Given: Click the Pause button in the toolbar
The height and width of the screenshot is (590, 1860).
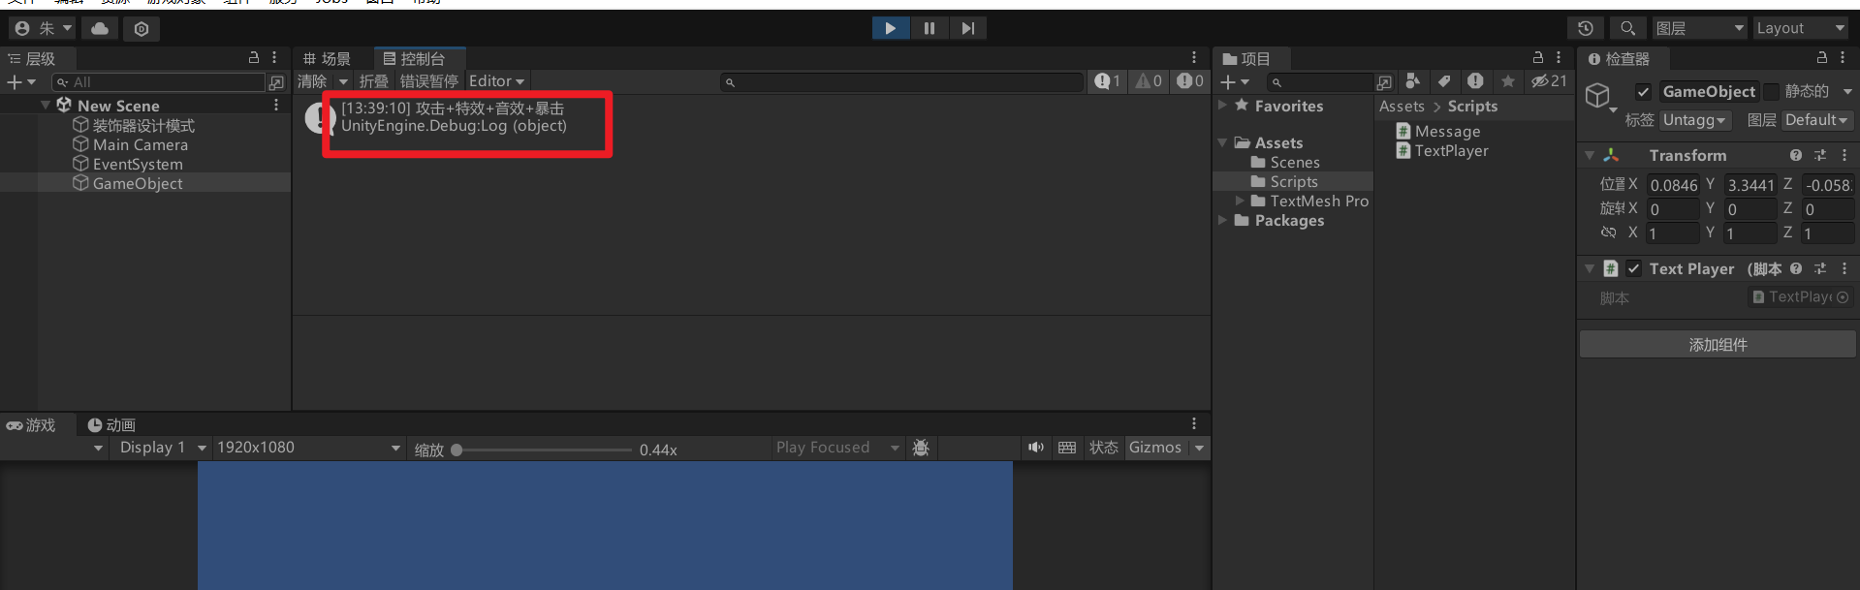Looking at the screenshot, I should pyautogui.click(x=929, y=28).
